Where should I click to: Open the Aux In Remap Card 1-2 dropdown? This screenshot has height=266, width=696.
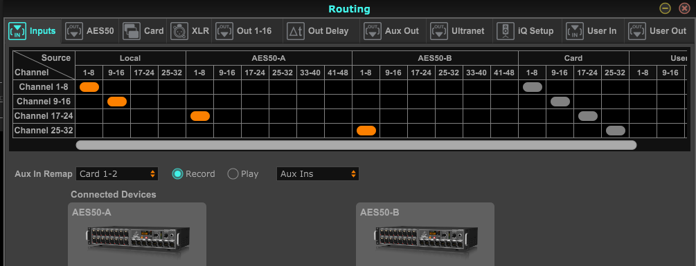point(117,174)
